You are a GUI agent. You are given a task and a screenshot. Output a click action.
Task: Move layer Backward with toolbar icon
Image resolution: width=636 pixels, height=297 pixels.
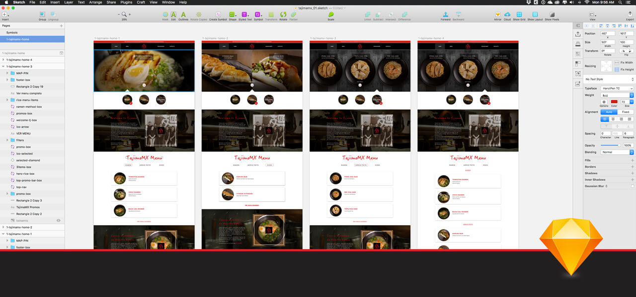458,15
